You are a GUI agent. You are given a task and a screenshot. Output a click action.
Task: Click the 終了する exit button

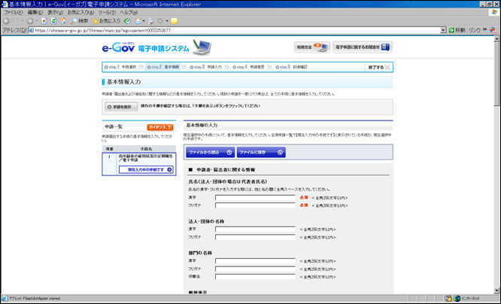(x=378, y=67)
